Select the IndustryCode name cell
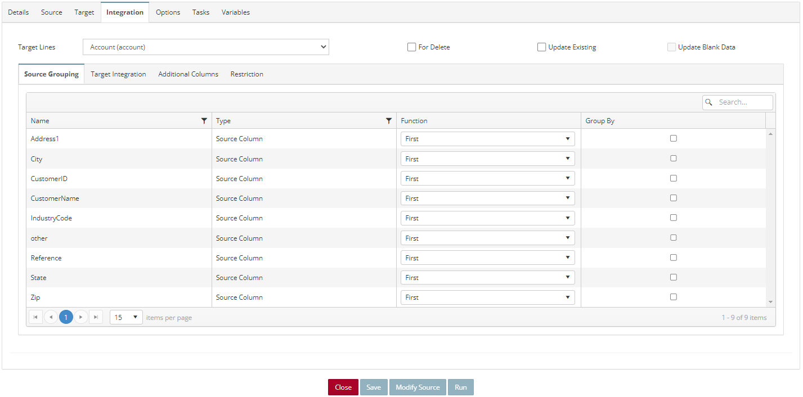 coord(119,218)
